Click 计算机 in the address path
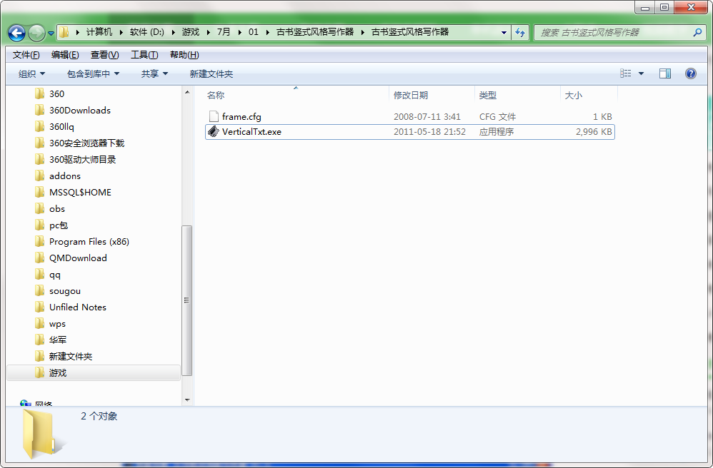The image size is (713, 468). [99, 32]
